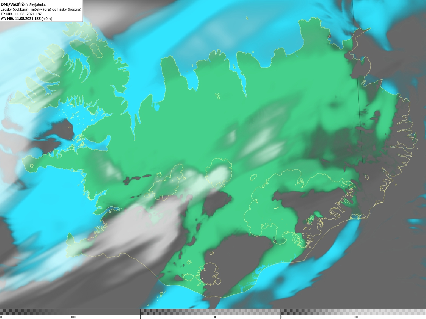Click the '100' label under the lightest scale bar

point(355,317)
